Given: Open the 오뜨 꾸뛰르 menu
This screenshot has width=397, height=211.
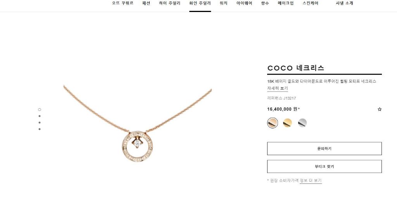Looking at the screenshot, I should point(123,3).
